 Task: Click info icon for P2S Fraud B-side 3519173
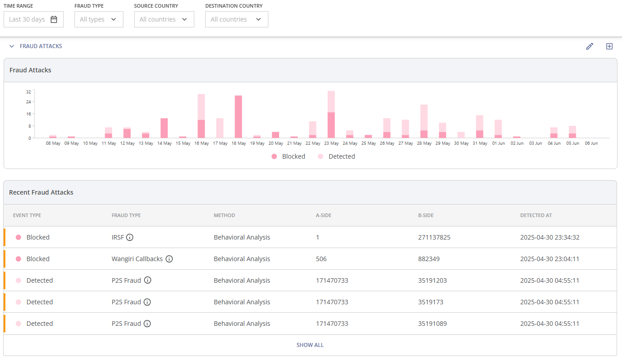tap(147, 302)
